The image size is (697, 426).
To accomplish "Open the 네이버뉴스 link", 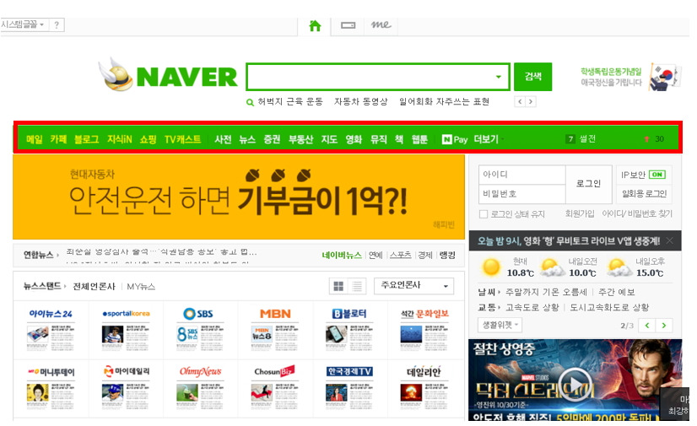I will 342,255.
